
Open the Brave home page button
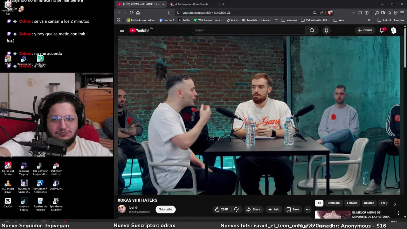point(138,13)
